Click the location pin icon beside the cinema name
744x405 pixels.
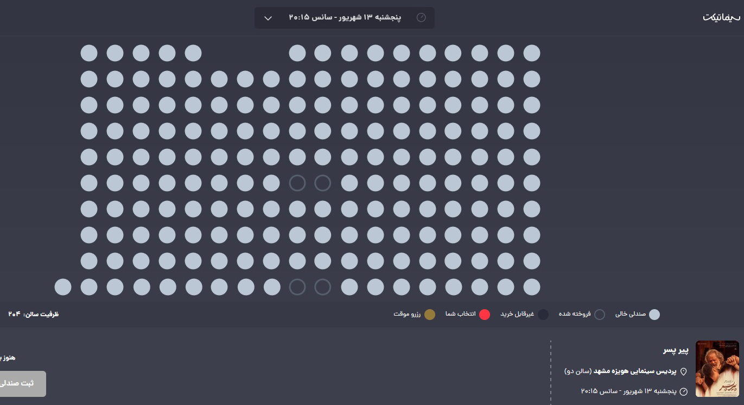[684, 371]
